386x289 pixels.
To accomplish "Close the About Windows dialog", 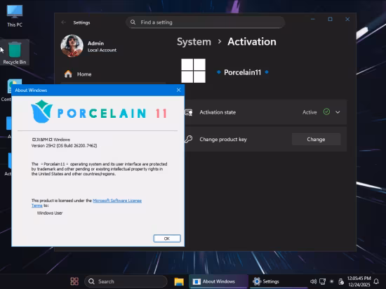I will (x=179, y=90).
